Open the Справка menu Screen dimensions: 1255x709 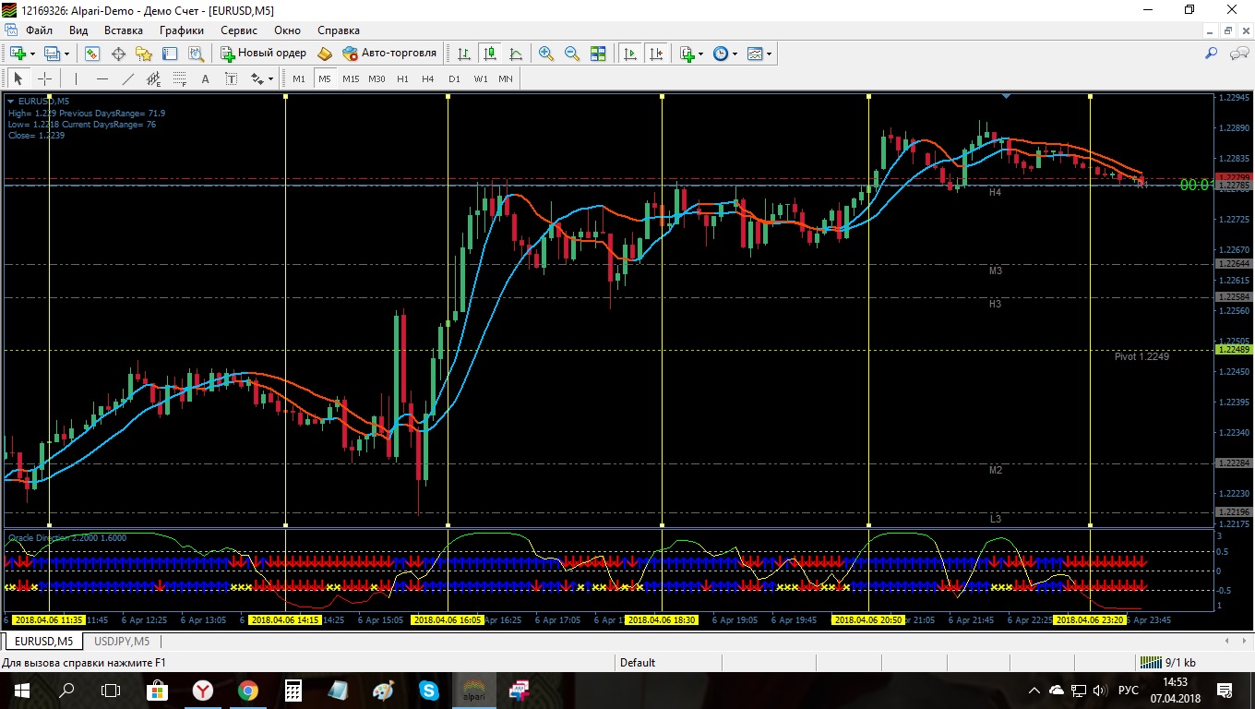(x=339, y=30)
